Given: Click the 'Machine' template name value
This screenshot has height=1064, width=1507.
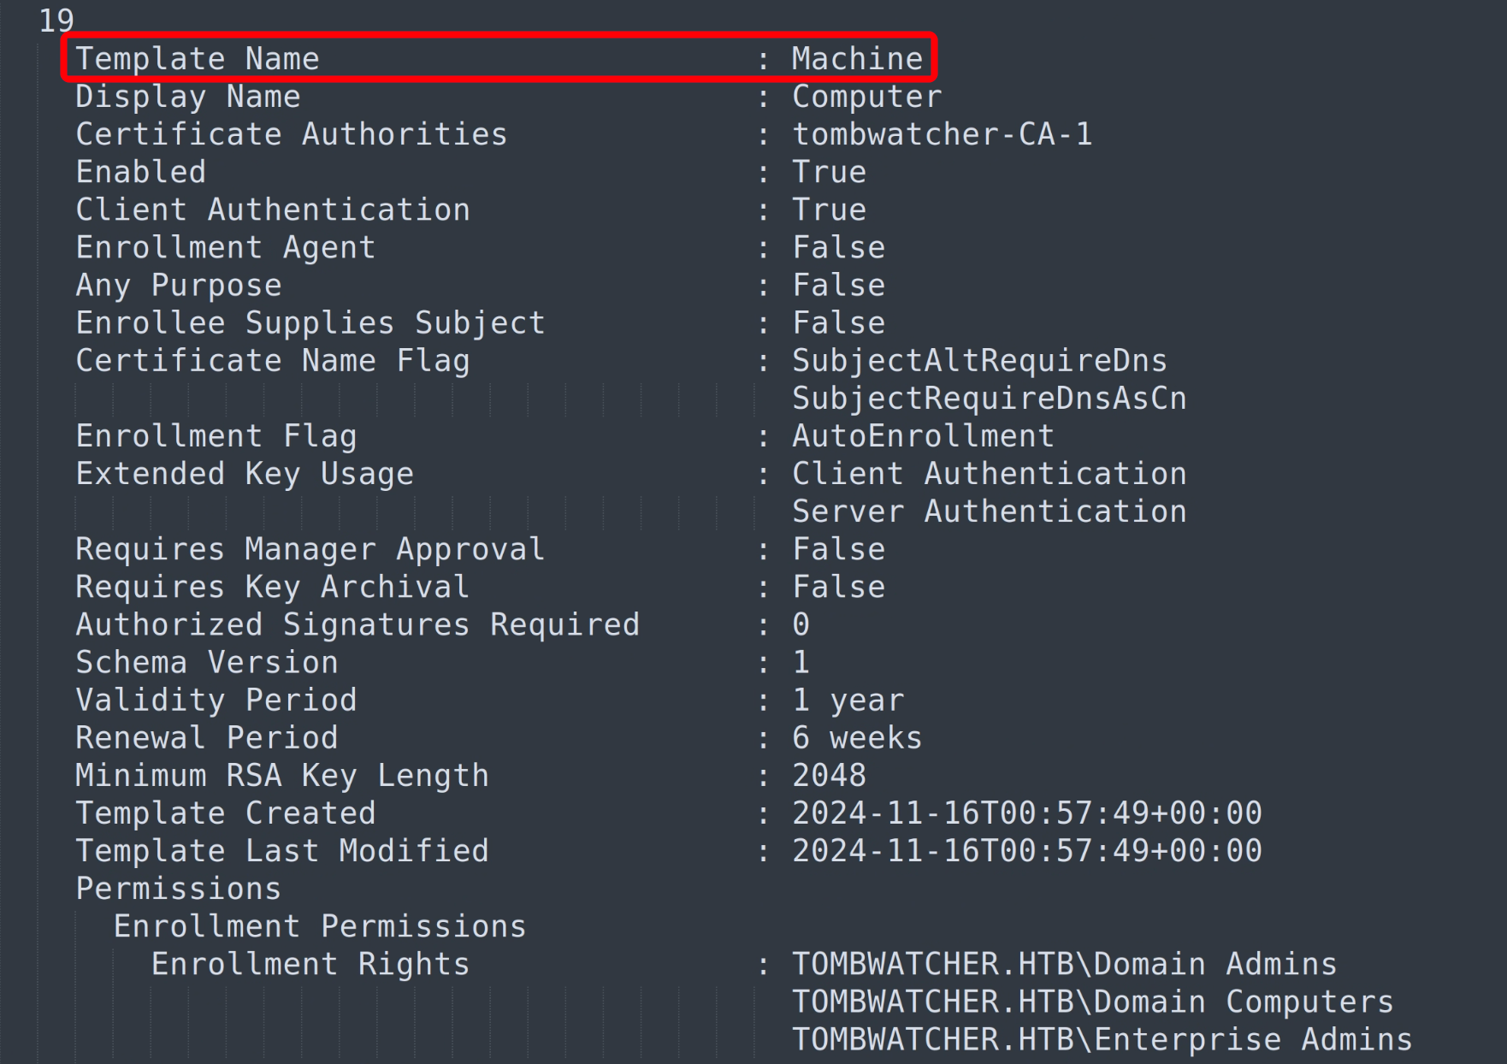Looking at the screenshot, I should pyautogui.click(x=857, y=59).
